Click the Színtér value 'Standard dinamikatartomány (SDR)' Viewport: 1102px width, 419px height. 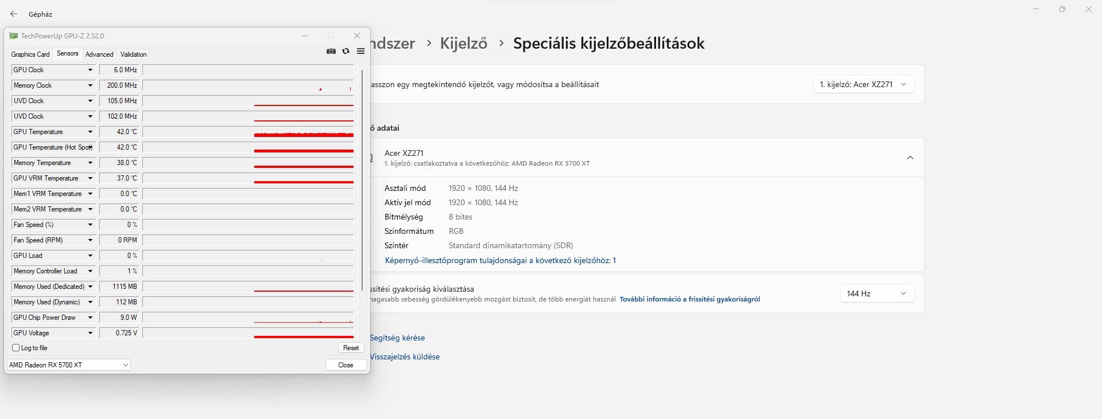click(x=511, y=245)
